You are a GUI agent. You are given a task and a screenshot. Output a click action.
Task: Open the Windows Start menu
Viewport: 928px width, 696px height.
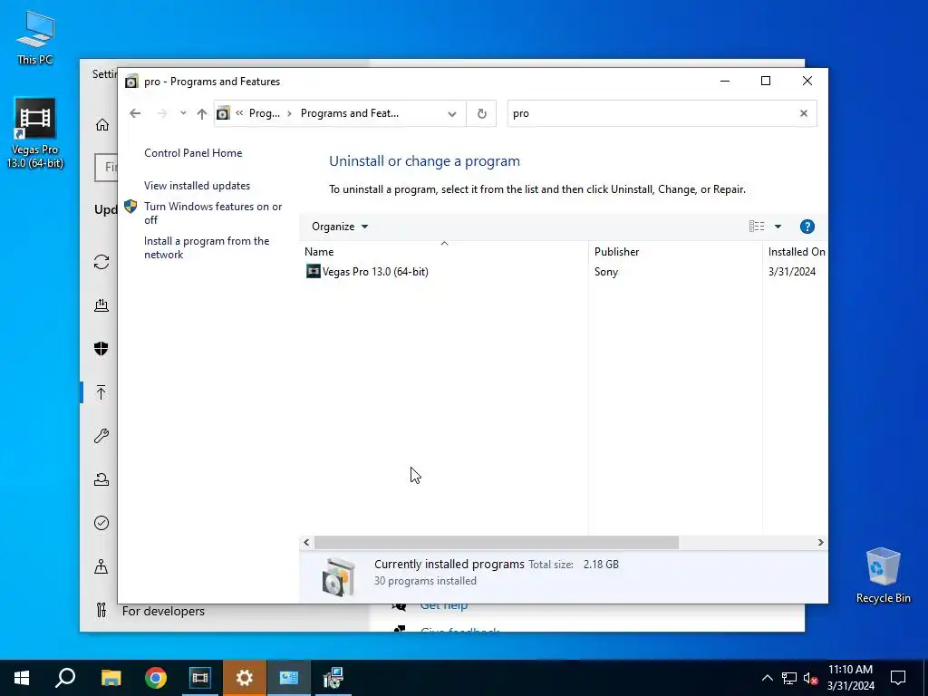click(22, 678)
